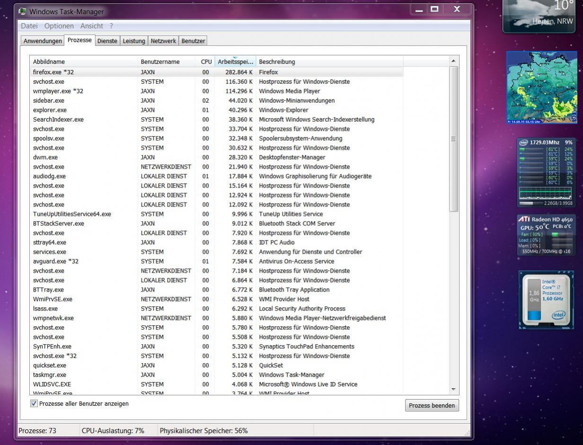Toggle 'Prozesse aller Benutzer anzeigen' checkbox
583x445 pixels.
[x=34, y=404]
